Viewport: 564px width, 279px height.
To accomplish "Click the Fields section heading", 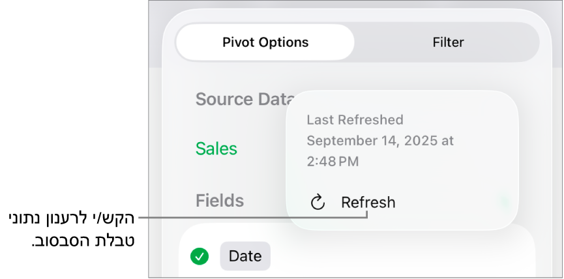I will coord(220,201).
